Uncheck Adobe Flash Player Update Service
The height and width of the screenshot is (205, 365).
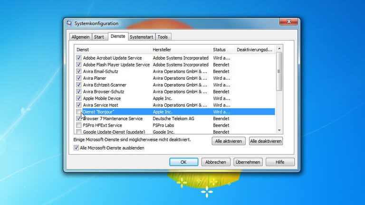(79, 65)
